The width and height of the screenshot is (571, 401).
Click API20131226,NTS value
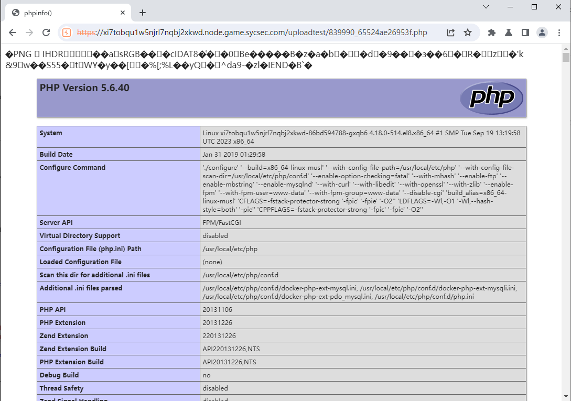click(x=230, y=362)
